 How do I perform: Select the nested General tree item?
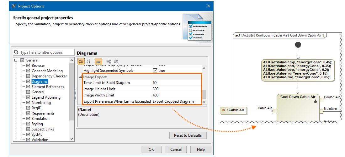(x=38, y=92)
